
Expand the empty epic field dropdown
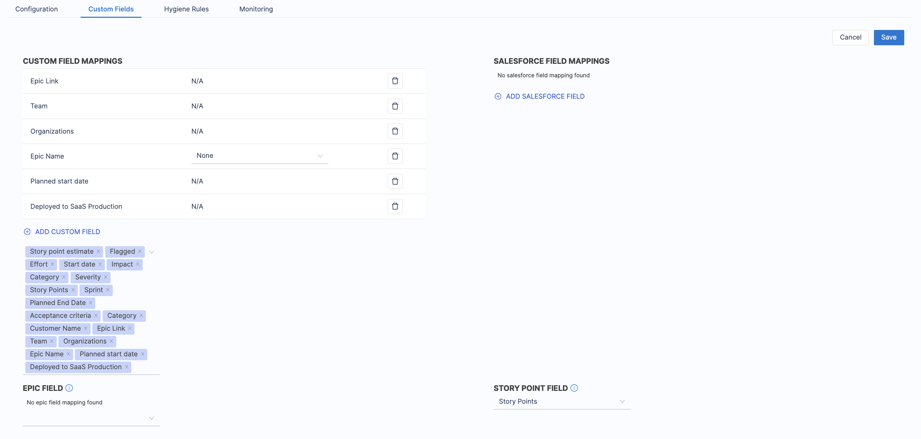pos(91,418)
